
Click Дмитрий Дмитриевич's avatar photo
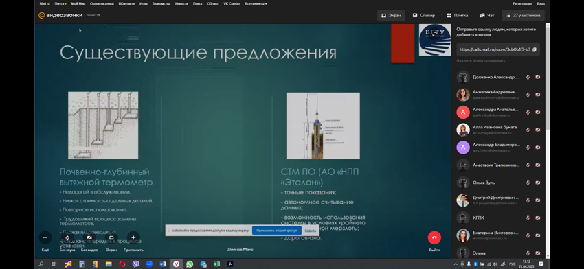point(463,200)
